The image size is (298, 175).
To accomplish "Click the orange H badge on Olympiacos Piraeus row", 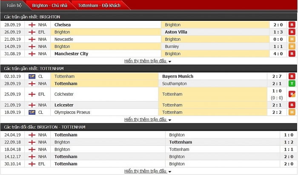I will (292, 112).
